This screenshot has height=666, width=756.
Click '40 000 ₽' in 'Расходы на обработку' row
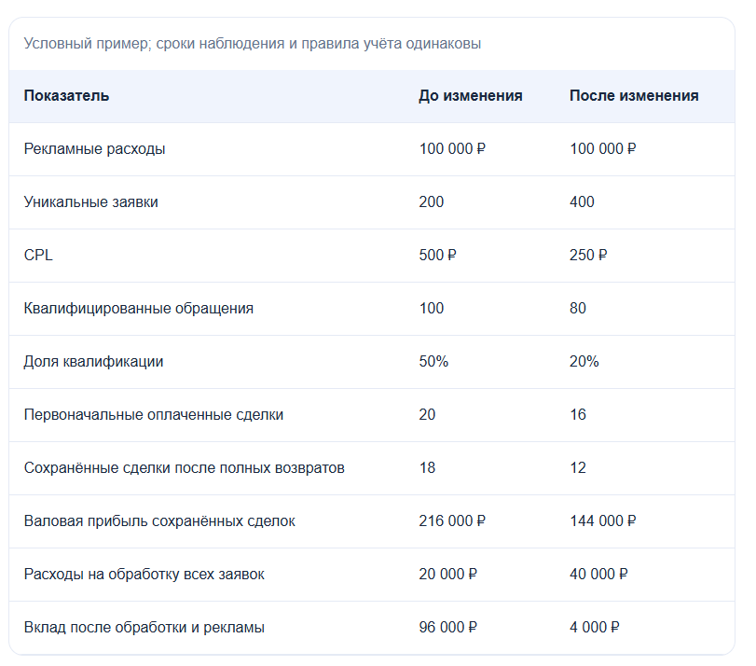[x=598, y=574]
